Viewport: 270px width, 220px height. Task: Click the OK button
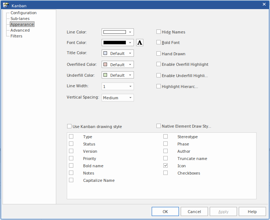click(x=165, y=212)
